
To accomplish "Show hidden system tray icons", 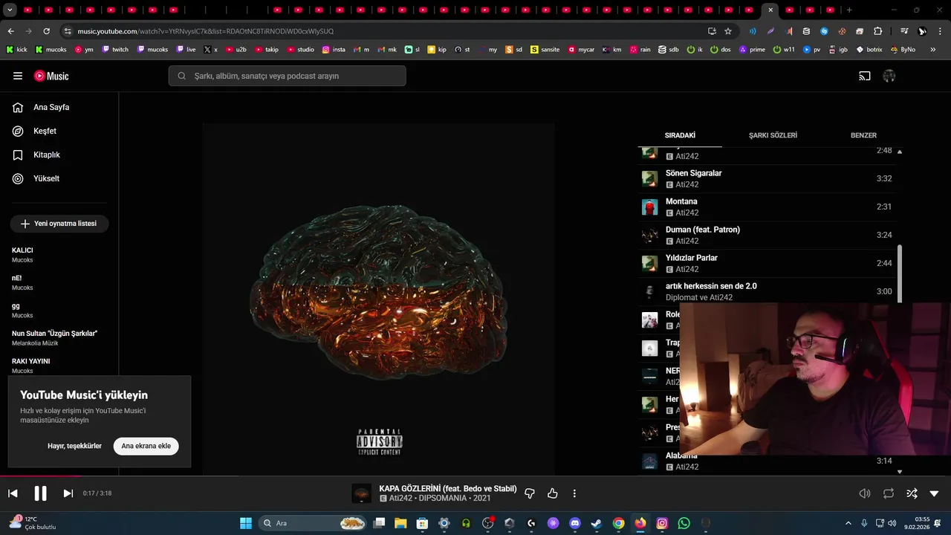I will 849,523.
